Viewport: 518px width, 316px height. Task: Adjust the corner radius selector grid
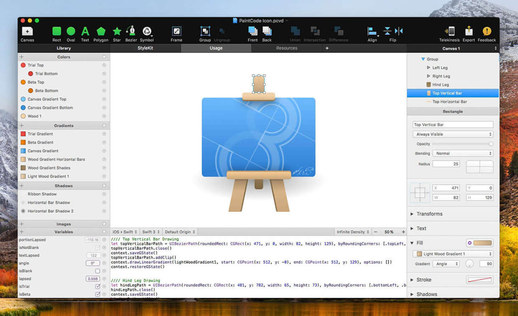pos(480,166)
